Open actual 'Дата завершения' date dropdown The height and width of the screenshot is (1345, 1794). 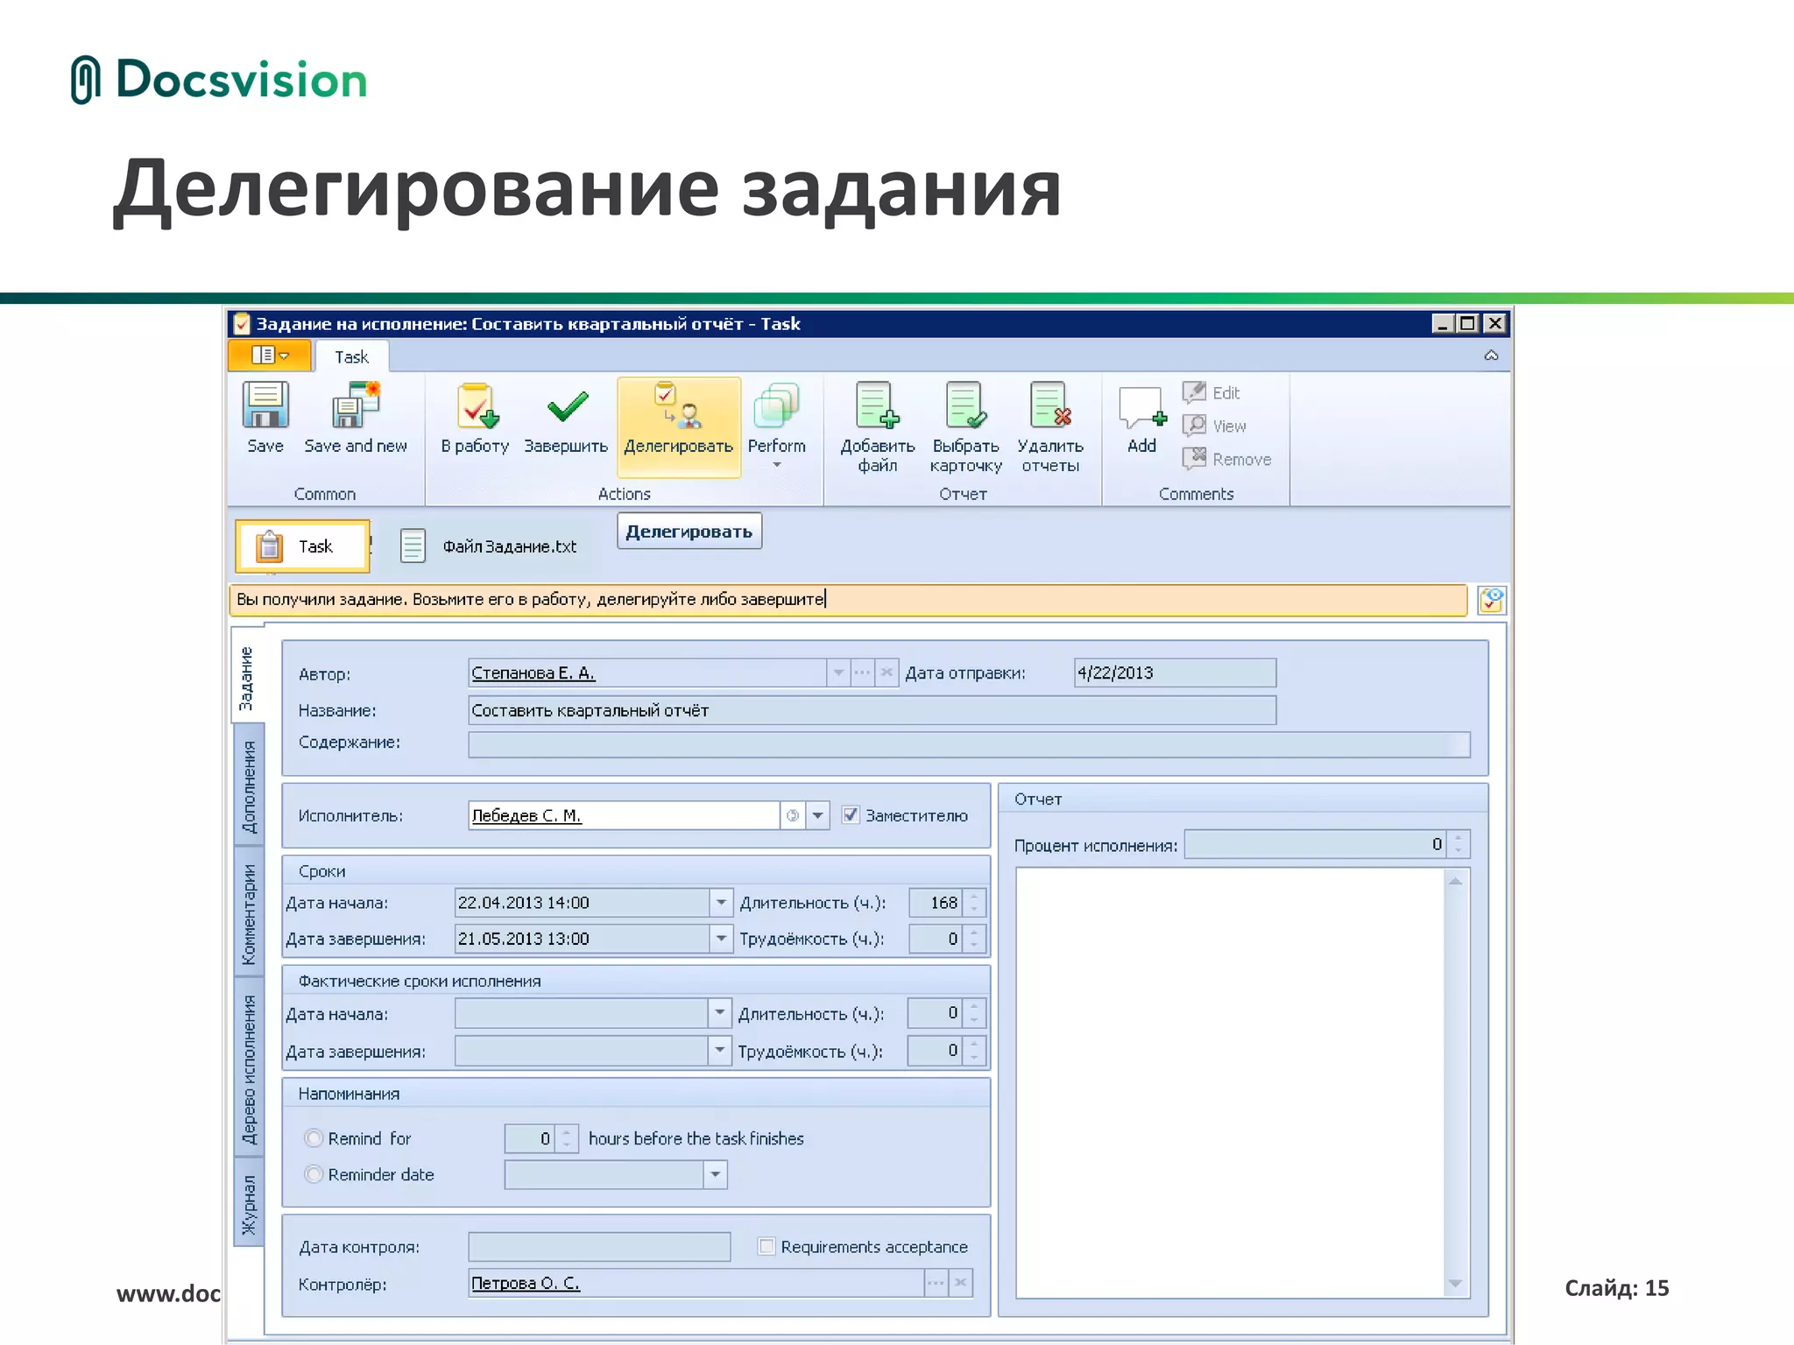[719, 1050]
